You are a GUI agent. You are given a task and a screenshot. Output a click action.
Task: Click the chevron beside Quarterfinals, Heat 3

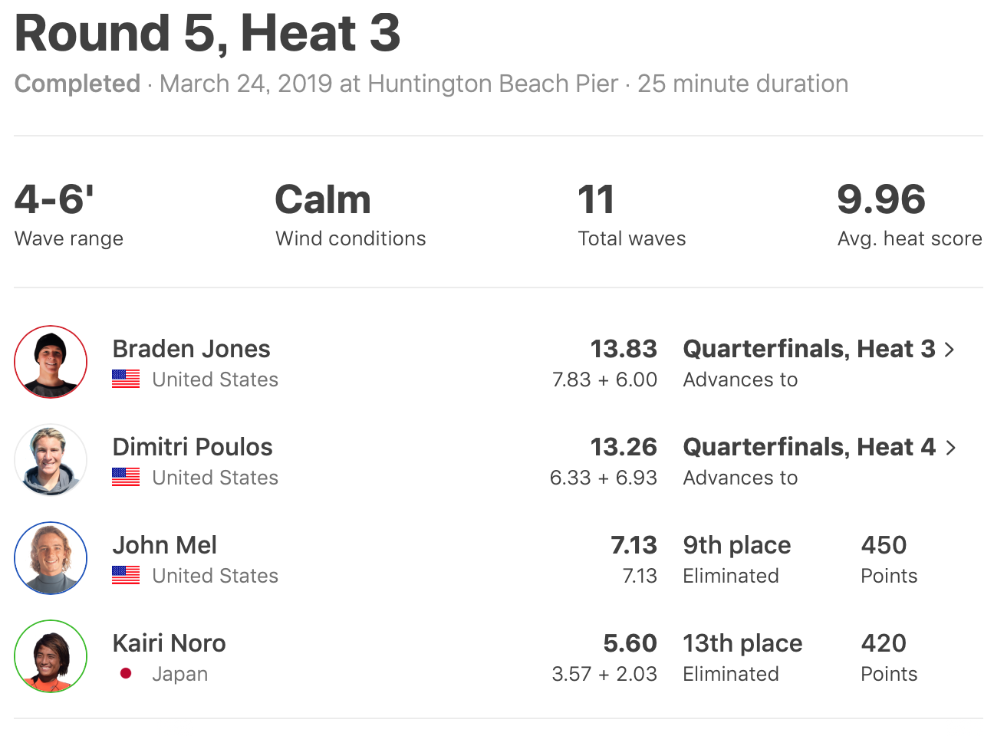(x=950, y=350)
